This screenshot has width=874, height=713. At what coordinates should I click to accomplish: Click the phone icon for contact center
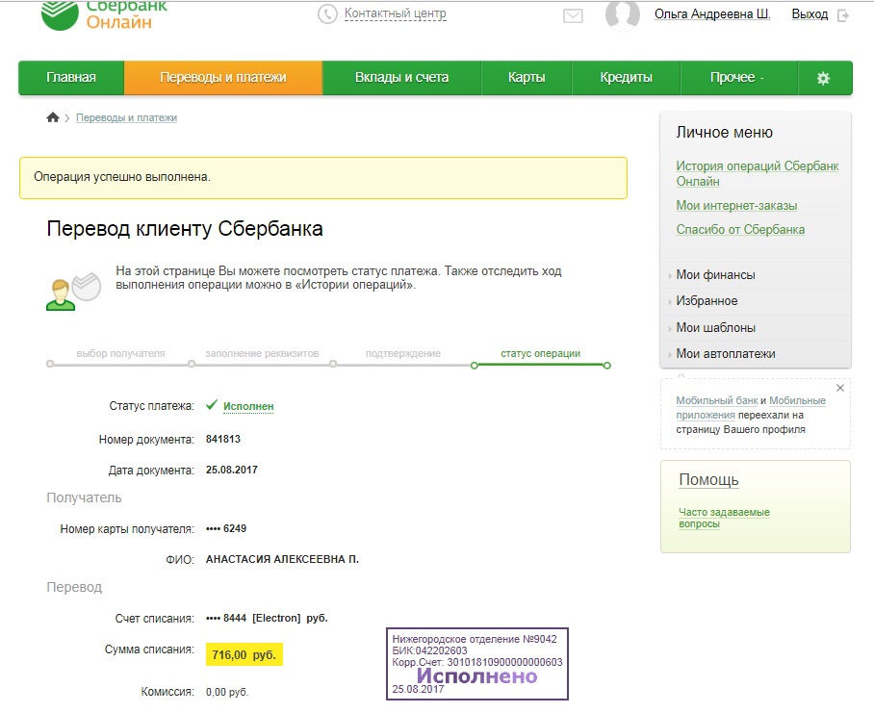327,13
